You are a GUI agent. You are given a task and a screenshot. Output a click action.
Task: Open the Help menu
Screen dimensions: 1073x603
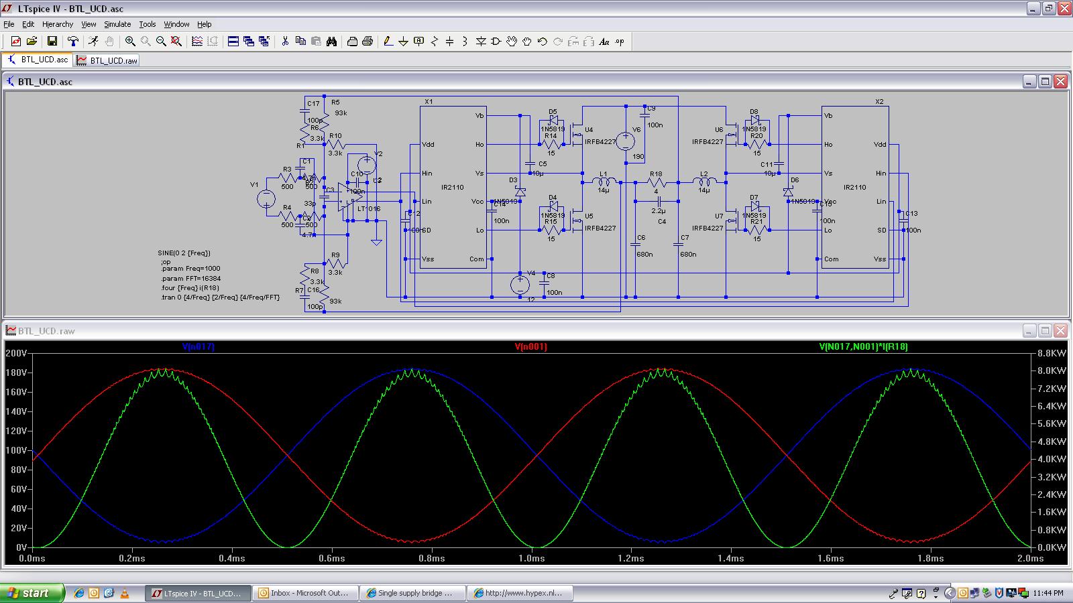click(x=205, y=24)
